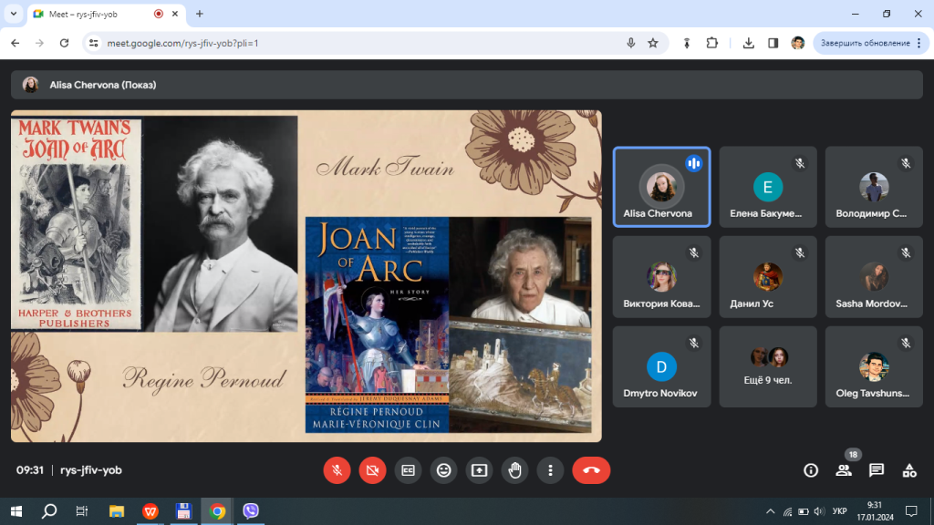
Task: Toggle closed captions button
Action: pos(408,470)
